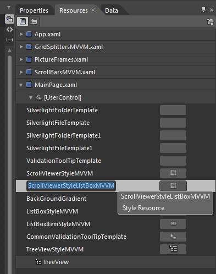
Task: Click the treeView control icon
Action: [38, 262]
